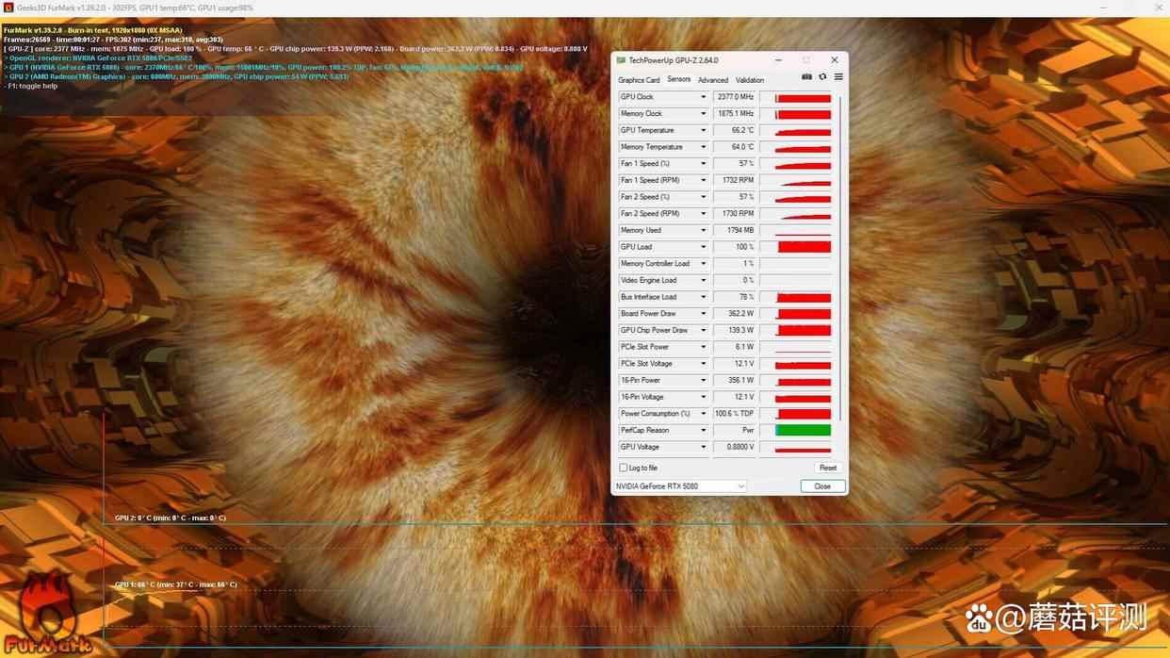Screen dimensions: 1170x658
Task: Click the Close button in GPU-Z
Action: [822, 486]
